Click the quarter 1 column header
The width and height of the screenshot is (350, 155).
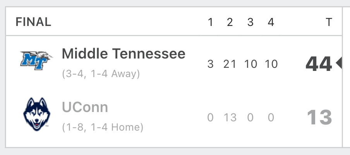210,22
